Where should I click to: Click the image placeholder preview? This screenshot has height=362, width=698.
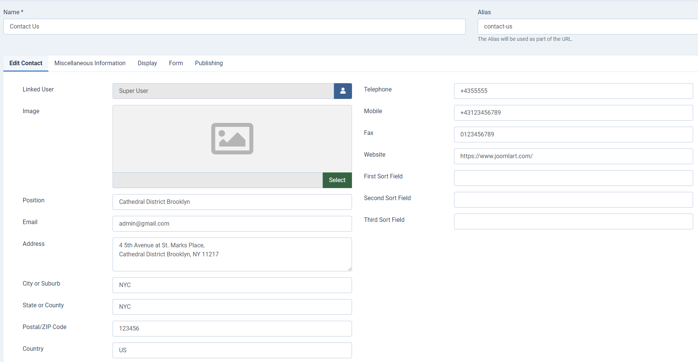(232, 139)
